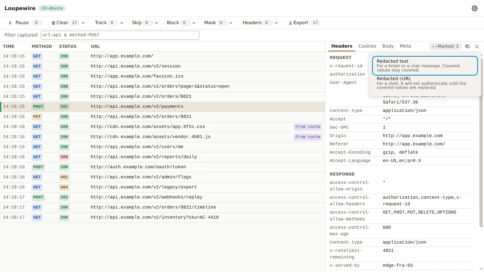Open the dropdown arrow beside Clear
This screenshot has height=272, width=484.
click(x=83, y=23)
